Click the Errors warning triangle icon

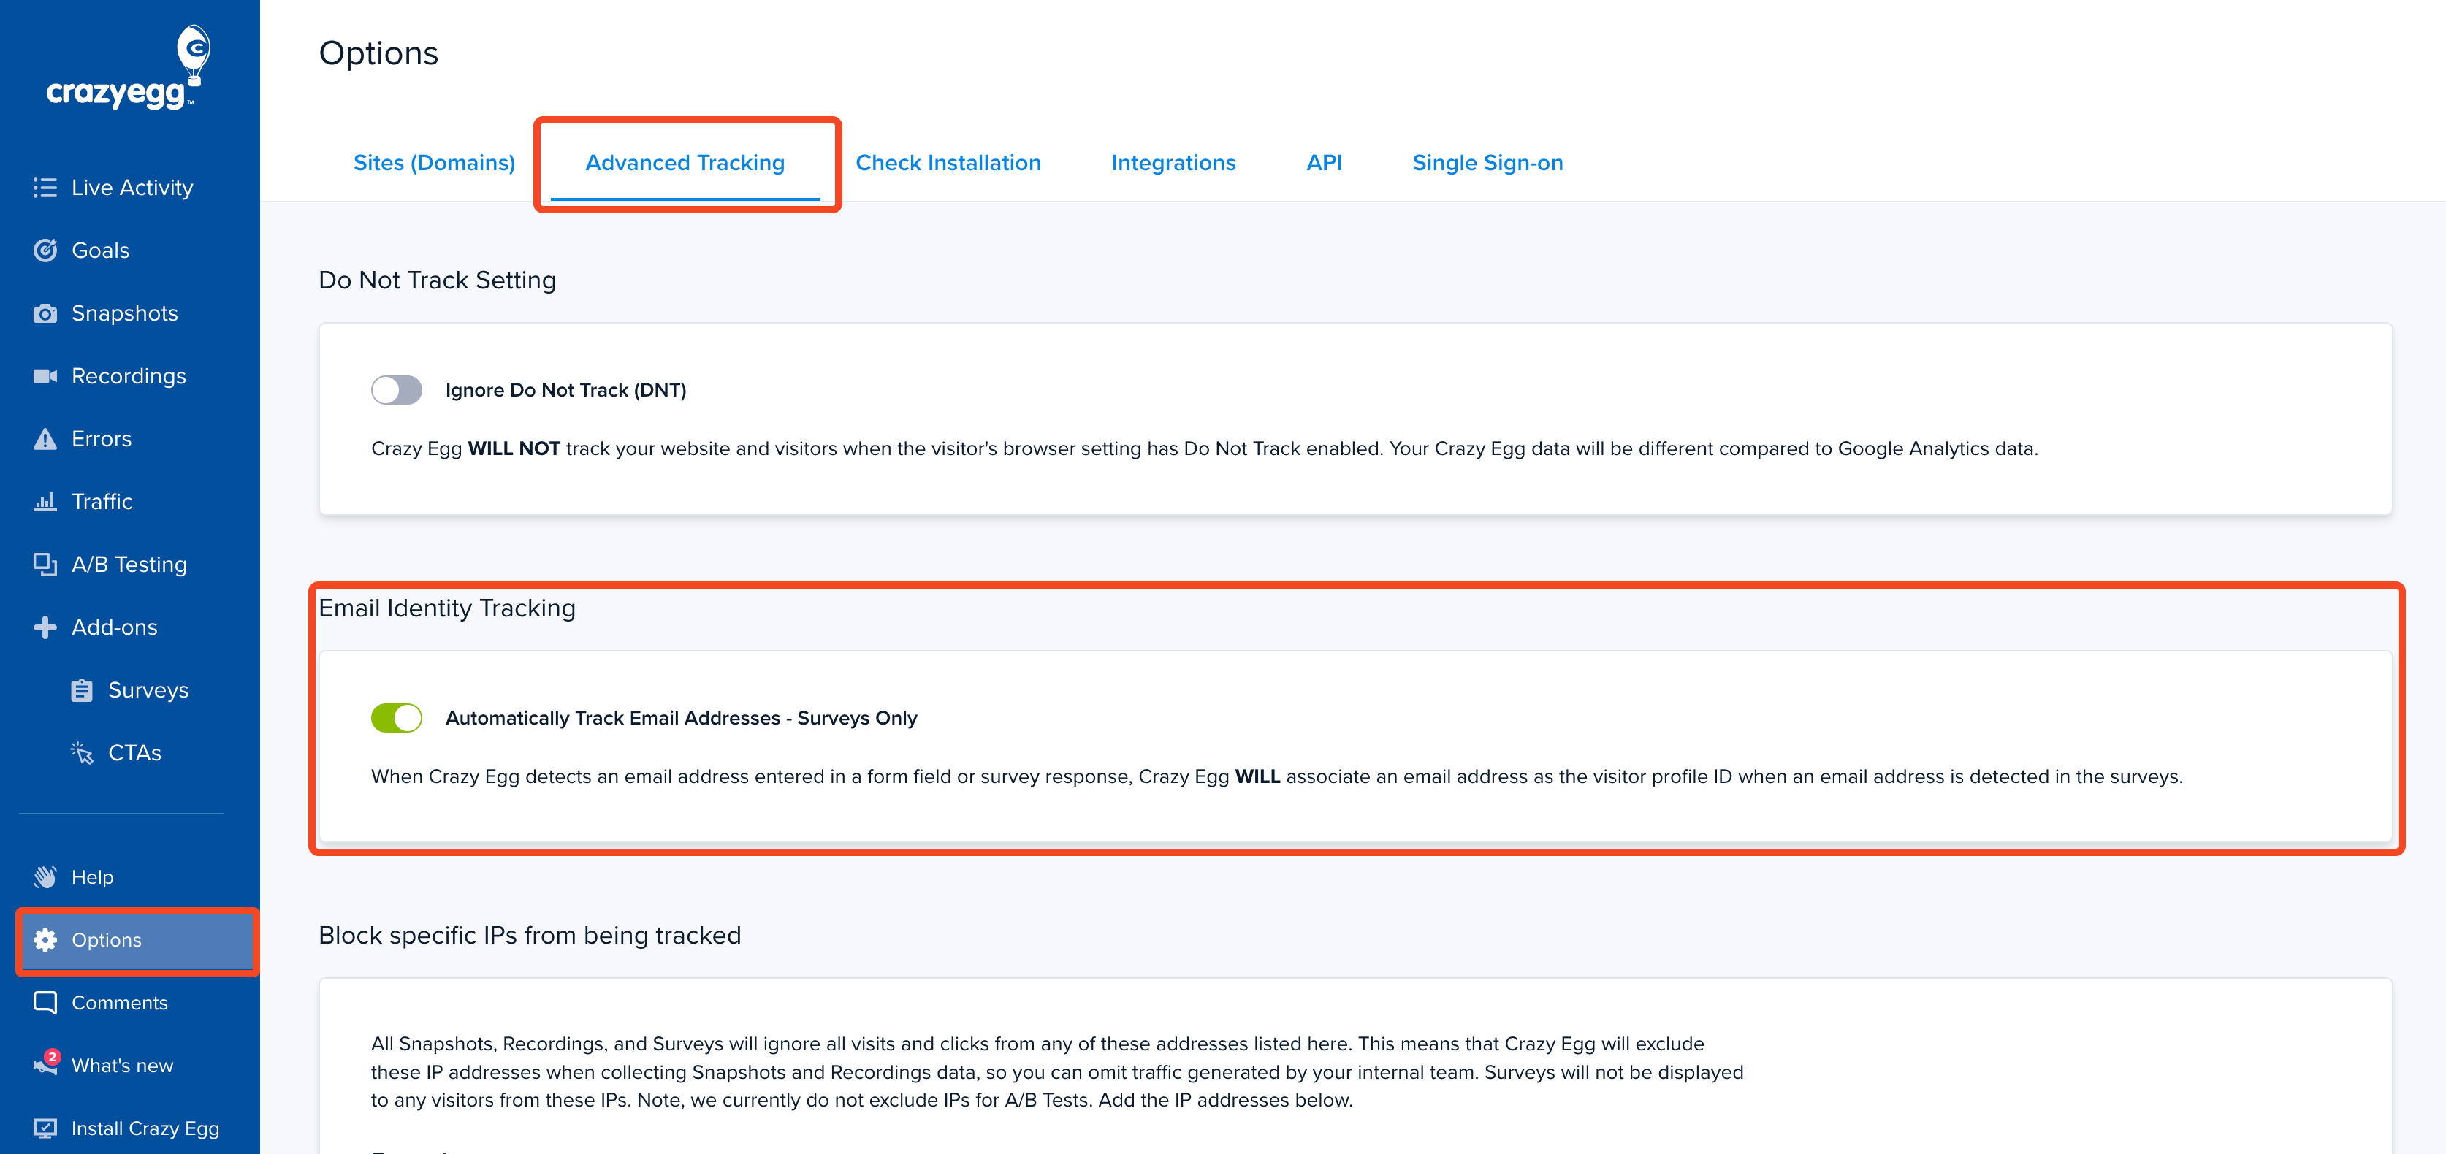(x=45, y=438)
